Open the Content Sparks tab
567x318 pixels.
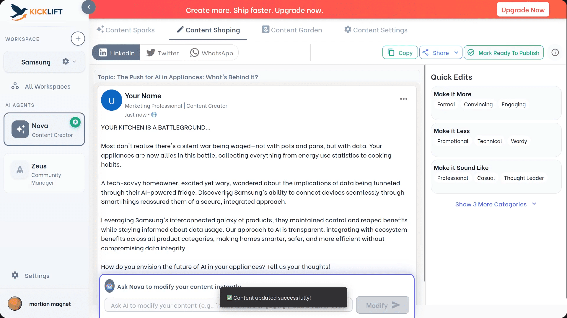(126, 30)
